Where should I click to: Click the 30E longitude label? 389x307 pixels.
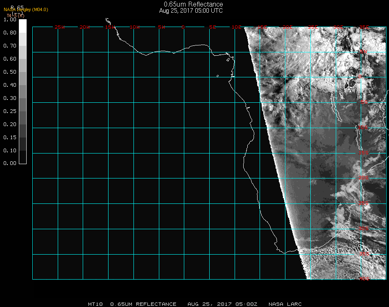338,27
